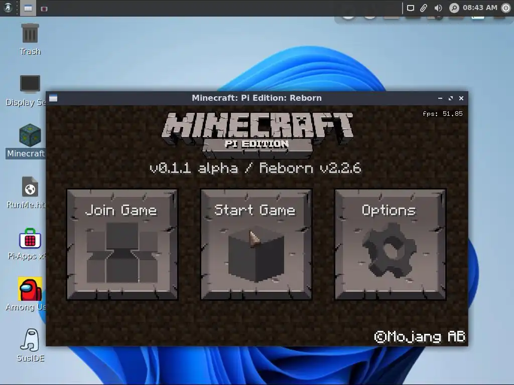This screenshot has width=514, height=385.
Task: Click the small red panel task icon
Action: (44, 9)
